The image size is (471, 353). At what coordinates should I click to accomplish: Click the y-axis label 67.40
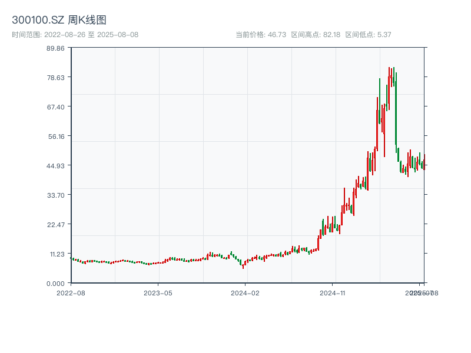(x=55, y=107)
